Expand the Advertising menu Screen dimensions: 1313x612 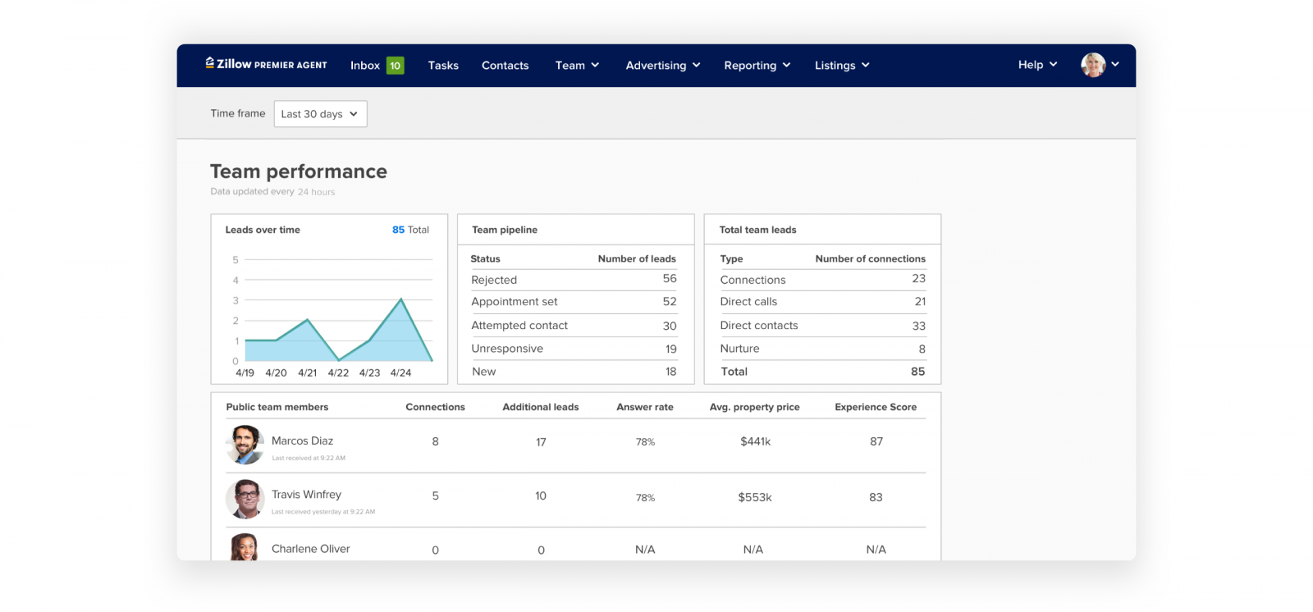point(662,66)
